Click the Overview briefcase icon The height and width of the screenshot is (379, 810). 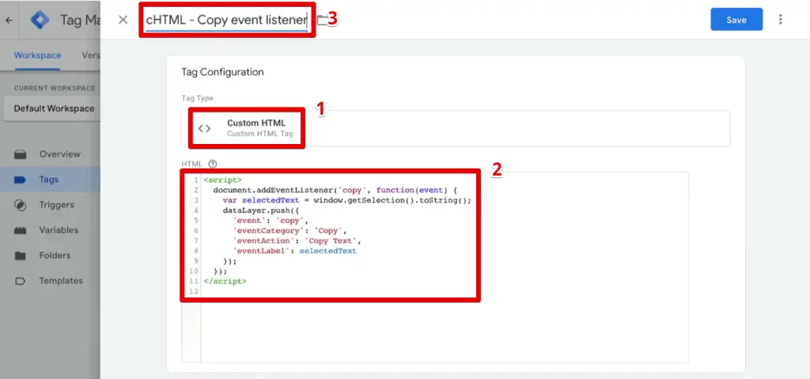[x=20, y=154]
